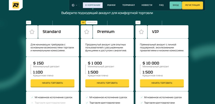
Task: Open the globe language selector
Action: 74,5
